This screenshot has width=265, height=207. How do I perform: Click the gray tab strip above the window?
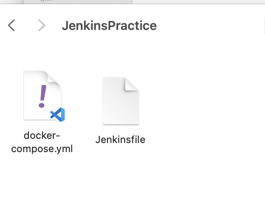coord(77,2)
